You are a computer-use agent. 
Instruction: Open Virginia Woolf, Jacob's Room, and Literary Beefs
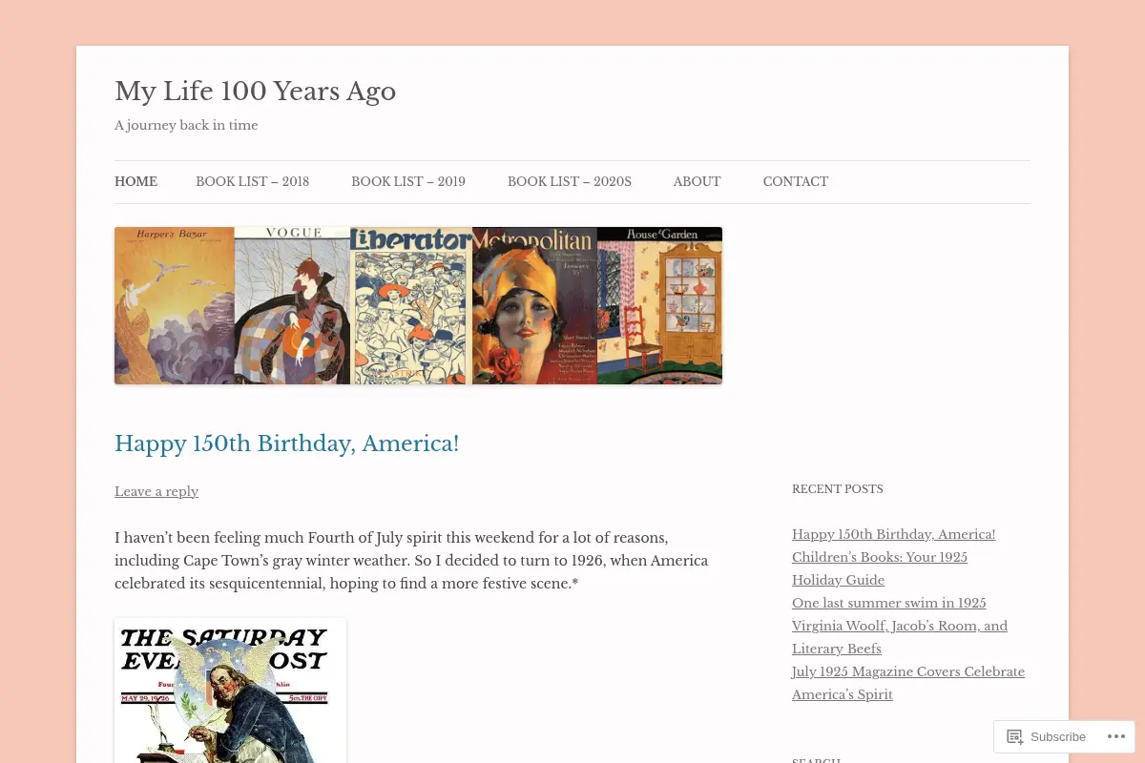click(x=900, y=637)
